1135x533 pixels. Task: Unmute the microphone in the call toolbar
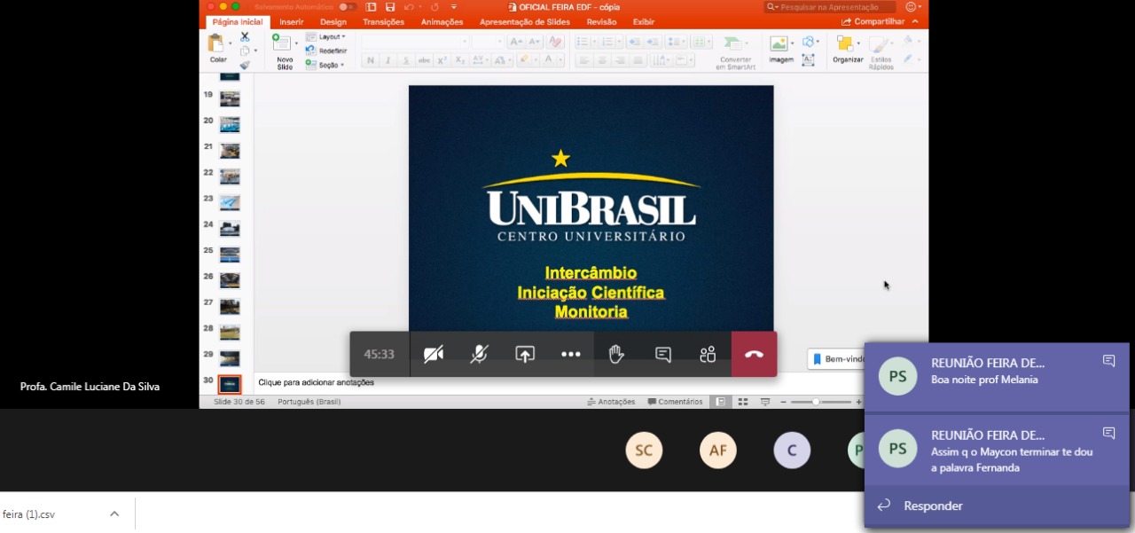click(x=479, y=354)
